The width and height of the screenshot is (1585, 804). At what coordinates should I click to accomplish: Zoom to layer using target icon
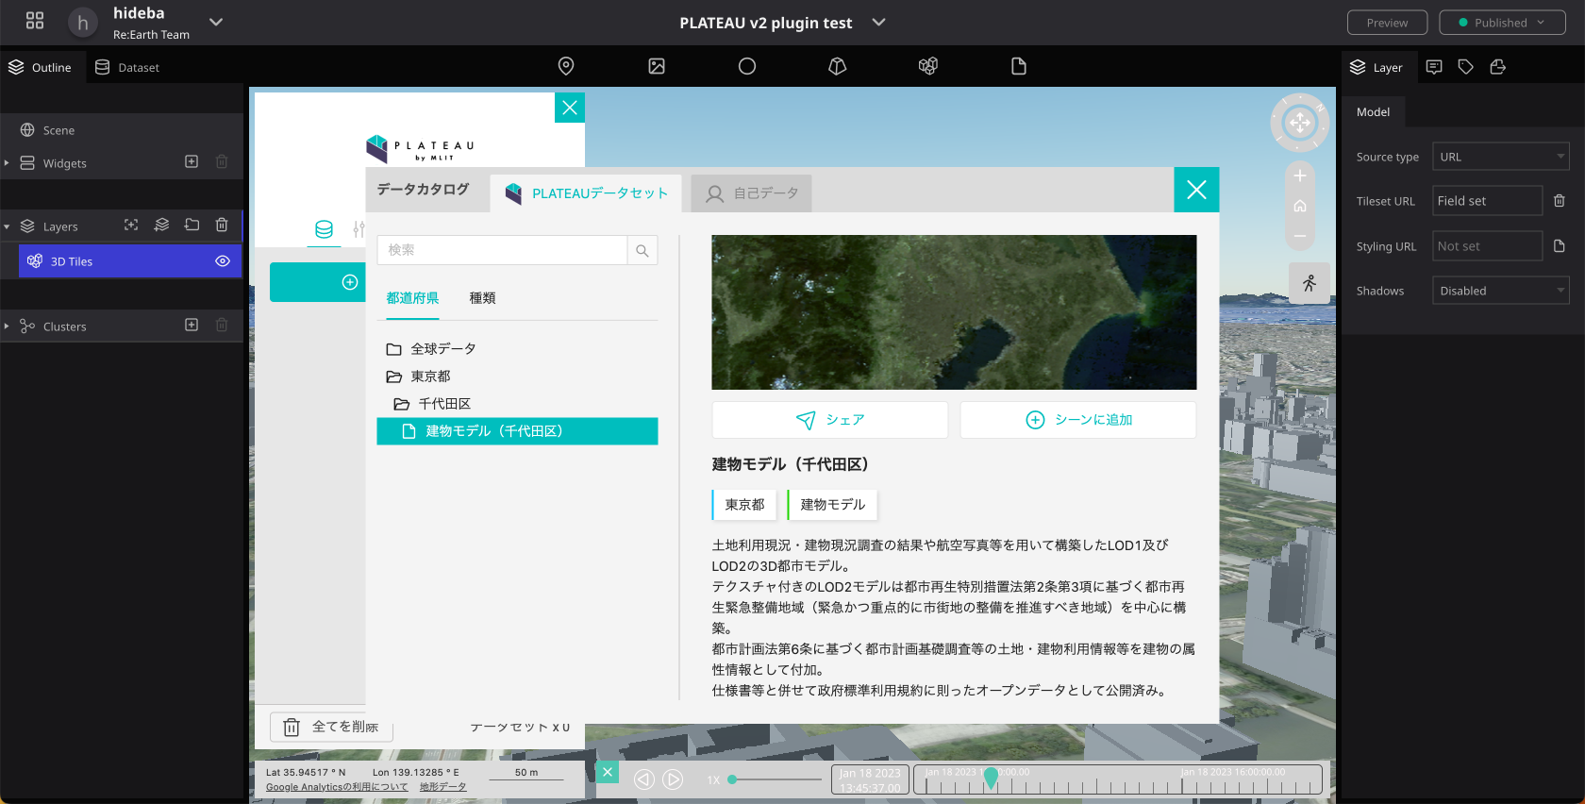[131, 225]
